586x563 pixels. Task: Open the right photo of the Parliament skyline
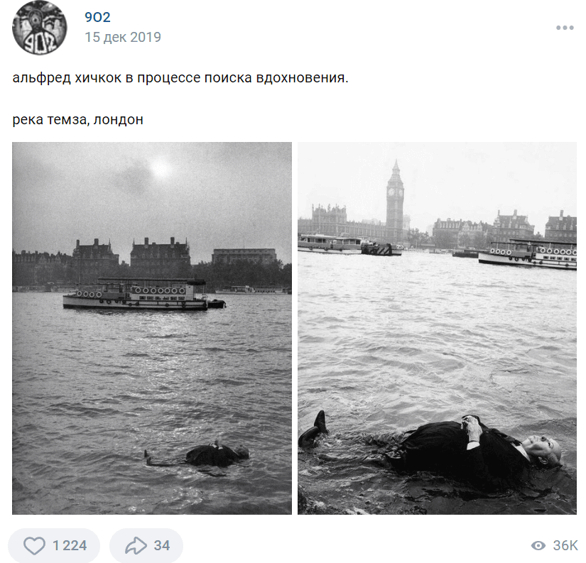click(438, 328)
